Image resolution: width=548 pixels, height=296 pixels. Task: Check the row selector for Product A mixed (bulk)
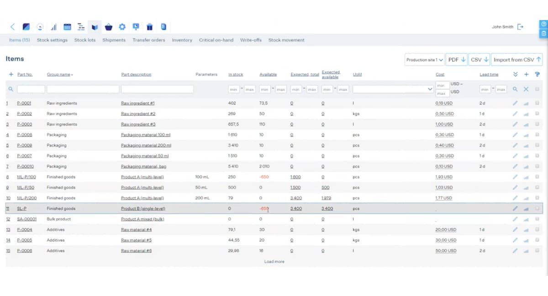pyautogui.click(x=537, y=219)
